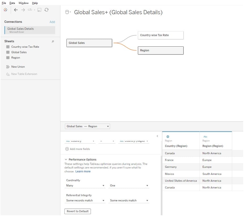This screenshot has height=216, width=245.
Task: Click the globe data type icon for Country (Region)
Action: 168,137
